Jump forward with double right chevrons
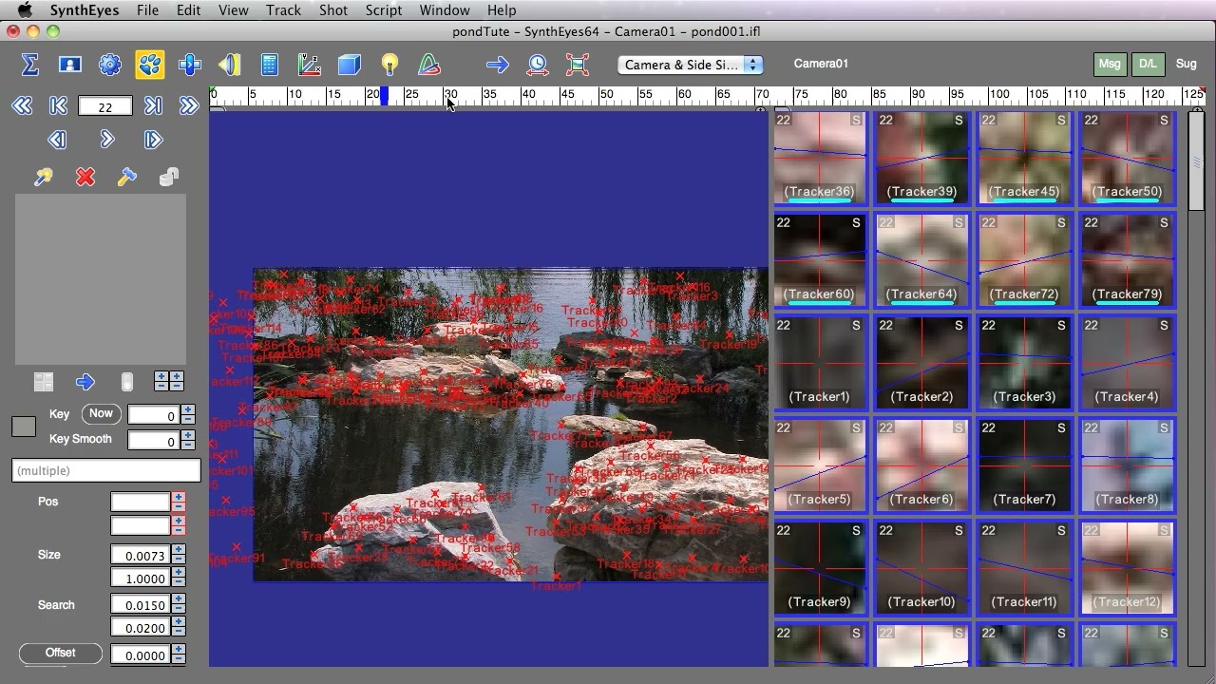The height and width of the screenshot is (684, 1216). [x=189, y=106]
